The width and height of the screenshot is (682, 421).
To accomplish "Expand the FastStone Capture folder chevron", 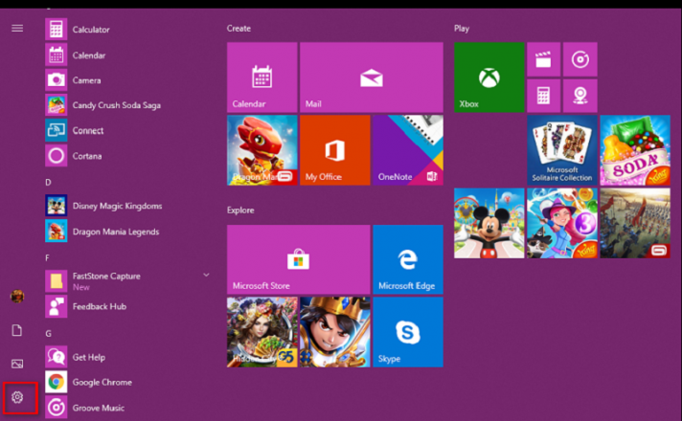I will (x=206, y=275).
